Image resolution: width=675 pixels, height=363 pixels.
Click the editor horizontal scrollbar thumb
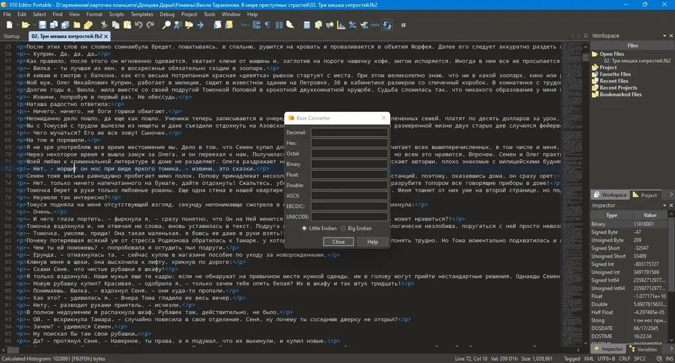tap(13, 350)
